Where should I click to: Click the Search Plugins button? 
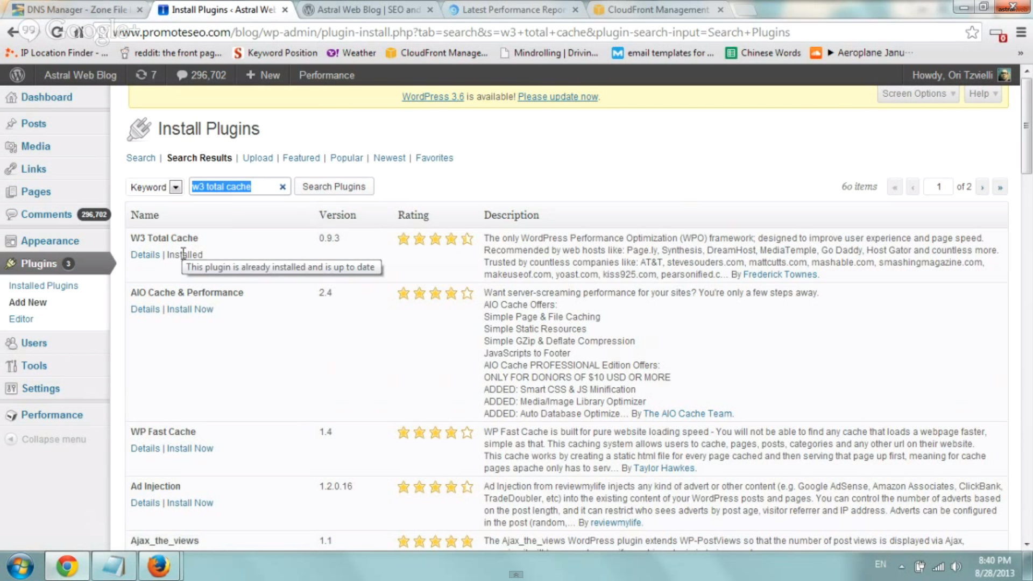(x=334, y=187)
